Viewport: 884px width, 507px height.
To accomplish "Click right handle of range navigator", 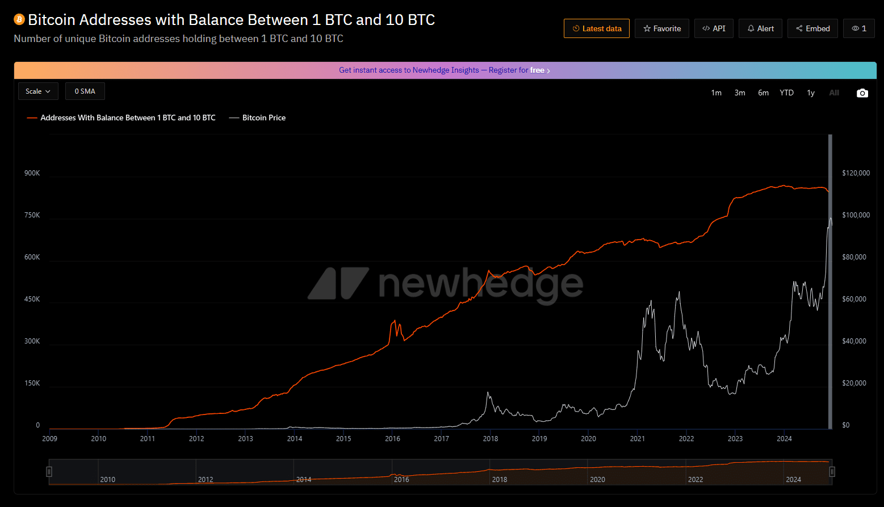I will tap(832, 472).
